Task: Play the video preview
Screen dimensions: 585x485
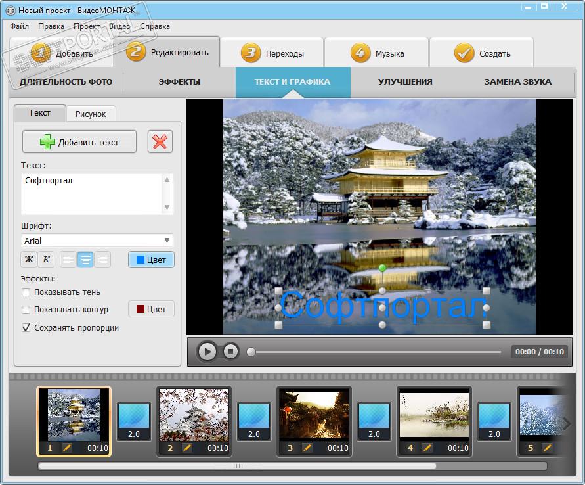Action: (207, 352)
